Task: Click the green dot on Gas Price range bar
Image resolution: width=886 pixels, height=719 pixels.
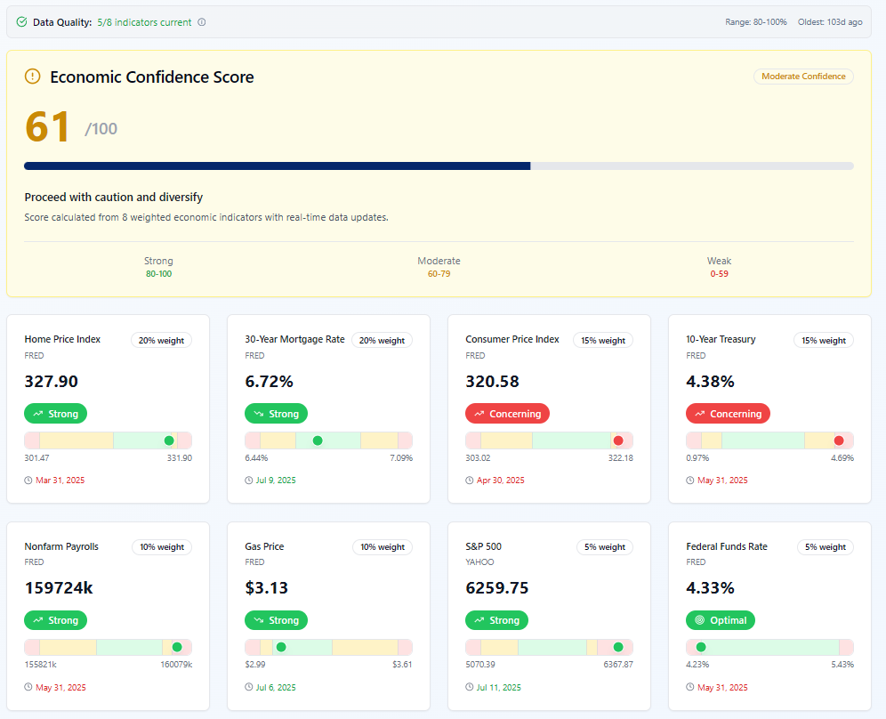Action: [x=281, y=647]
